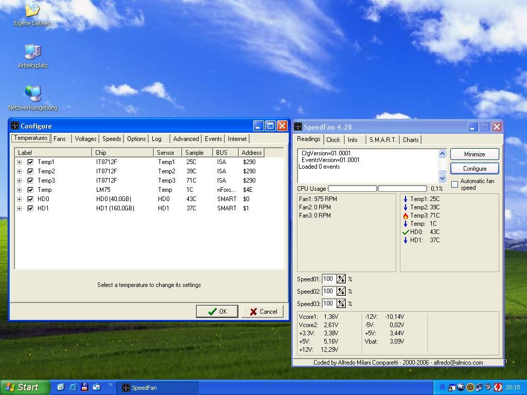This screenshot has width=527, height=395.
Task: Click the SpeedFan tray icon showing 25
Action: point(442,388)
